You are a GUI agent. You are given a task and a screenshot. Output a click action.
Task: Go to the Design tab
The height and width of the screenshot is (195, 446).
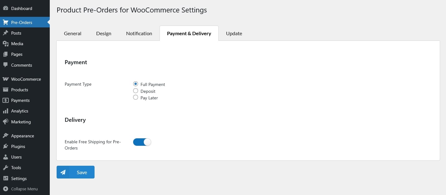(104, 34)
